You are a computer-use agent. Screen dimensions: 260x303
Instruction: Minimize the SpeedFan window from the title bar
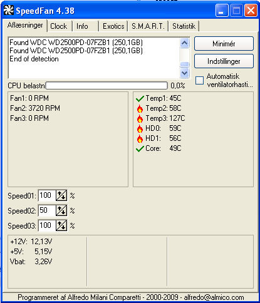point(222,11)
